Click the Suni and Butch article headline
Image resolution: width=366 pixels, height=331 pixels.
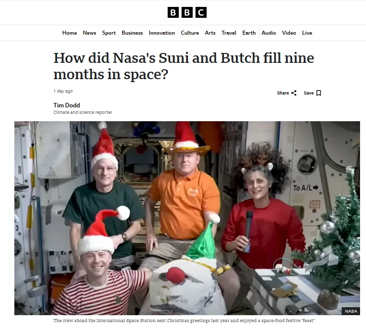pos(183,66)
